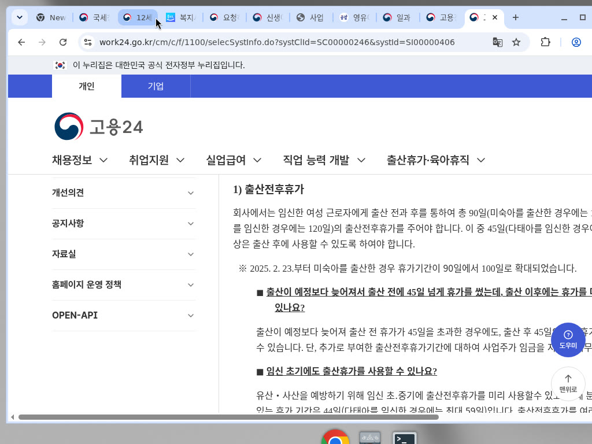Open the Chrome profile icon
The height and width of the screenshot is (444, 592).
click(x=576, y=42)
